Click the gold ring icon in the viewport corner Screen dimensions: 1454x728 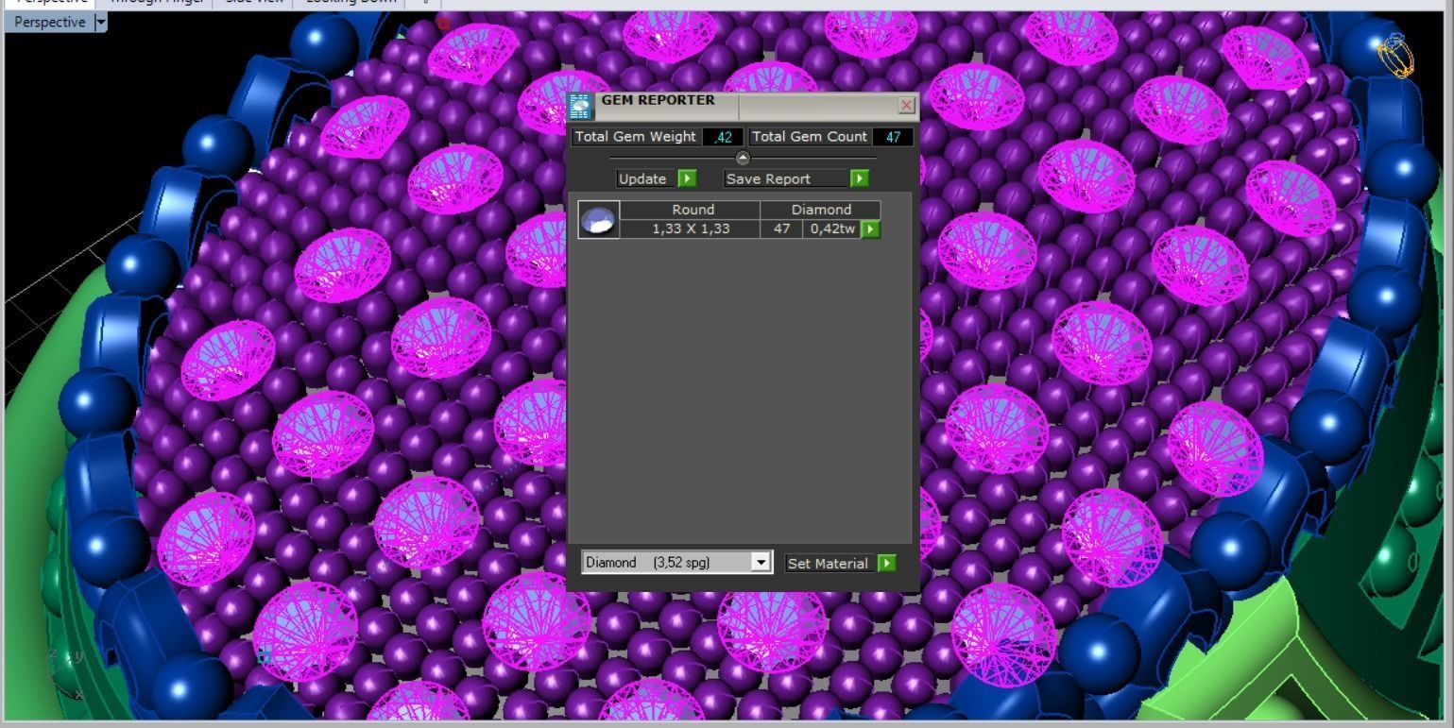tap(1396, 56)
